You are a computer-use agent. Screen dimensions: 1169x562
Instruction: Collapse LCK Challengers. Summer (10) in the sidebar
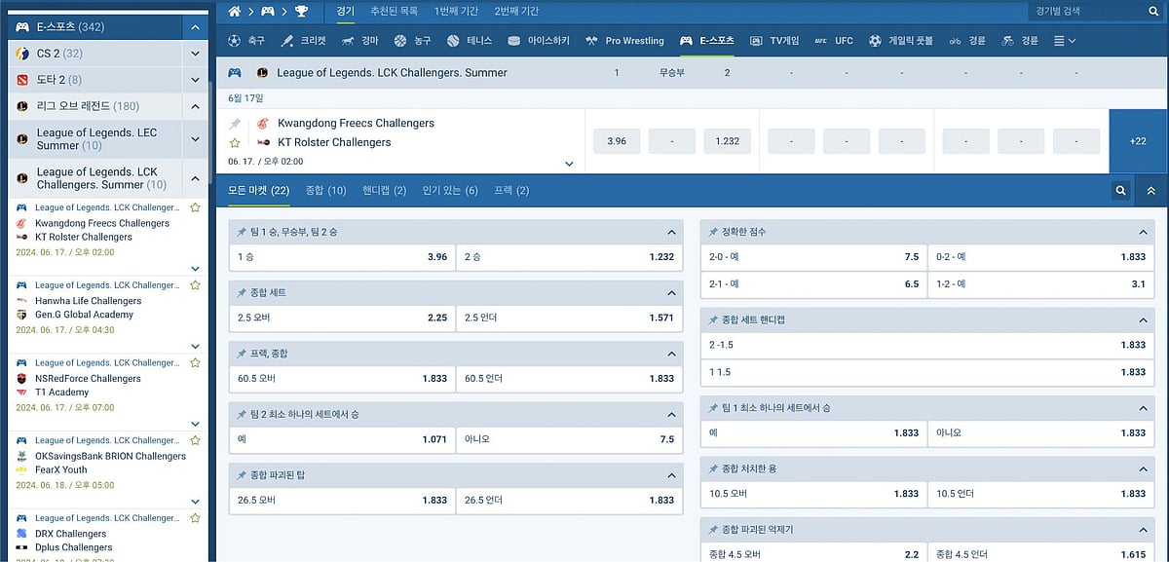click(196, 178)
